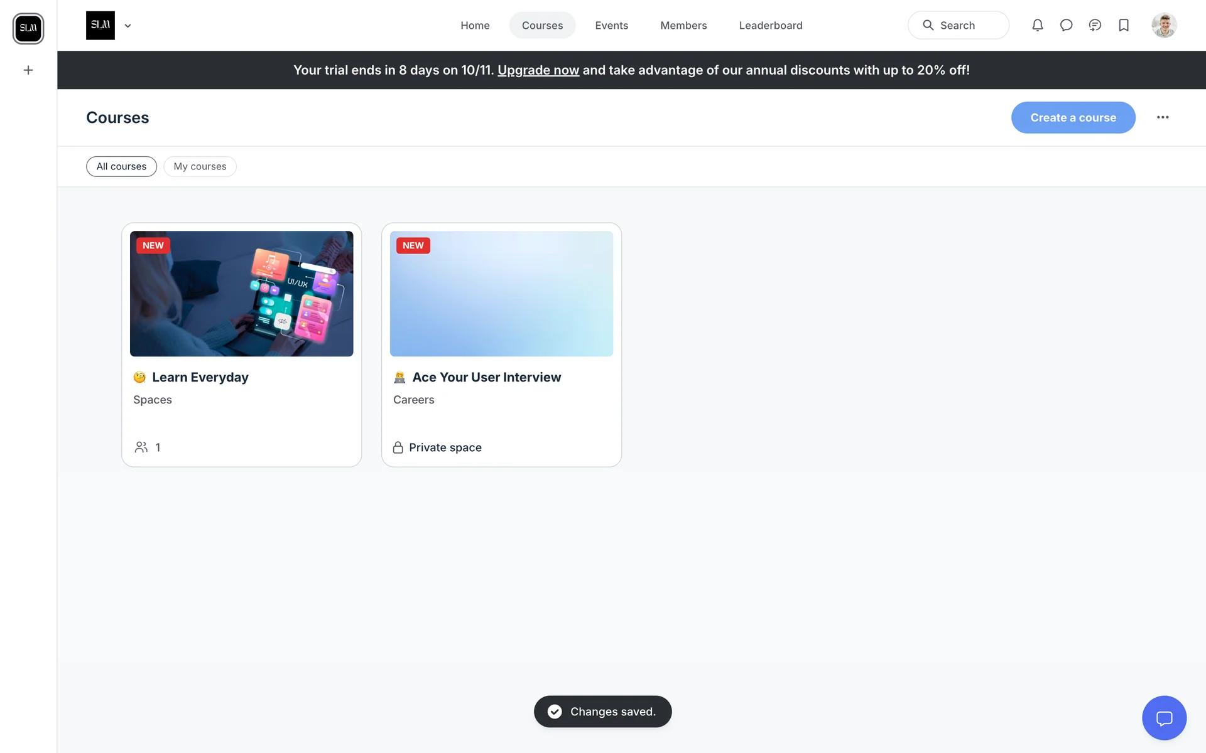This screenshot has height=753, width=1206.
Task: Open the Learn Everyday course thumbnail
Action: click(241, 294)
